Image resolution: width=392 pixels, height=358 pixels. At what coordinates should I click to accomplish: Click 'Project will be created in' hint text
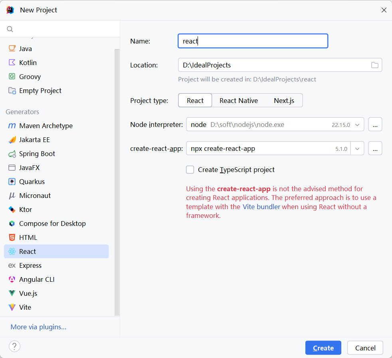247,79
